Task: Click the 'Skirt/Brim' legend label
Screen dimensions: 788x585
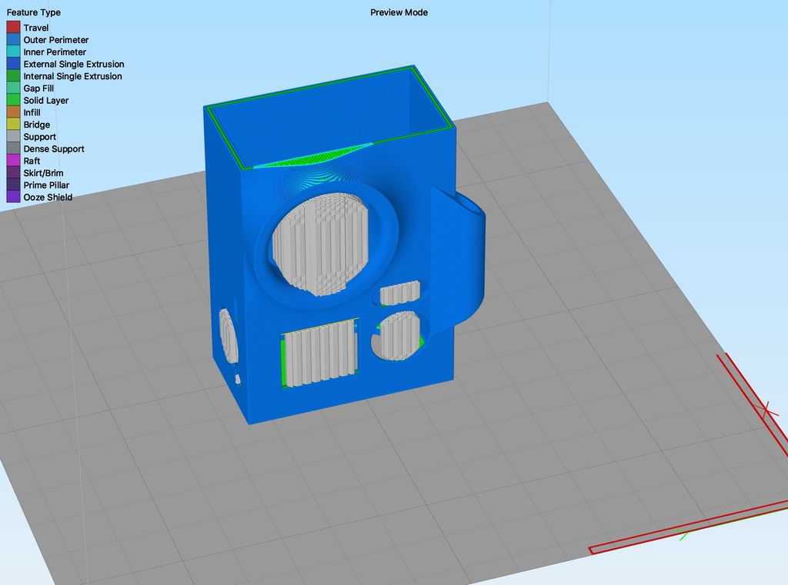Action: tap(43, 173)
